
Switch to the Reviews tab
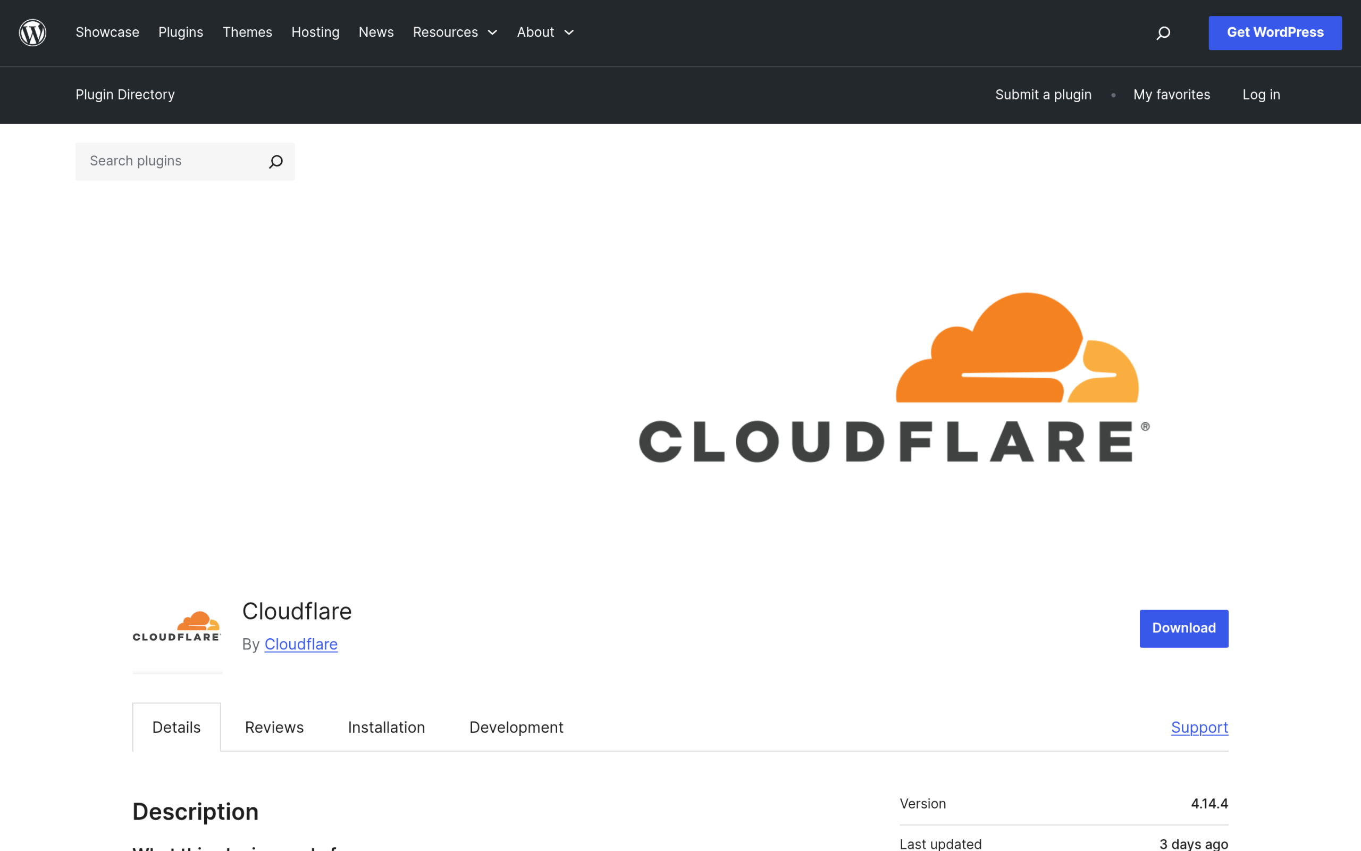pyautogui.click(x=274, y=727)
